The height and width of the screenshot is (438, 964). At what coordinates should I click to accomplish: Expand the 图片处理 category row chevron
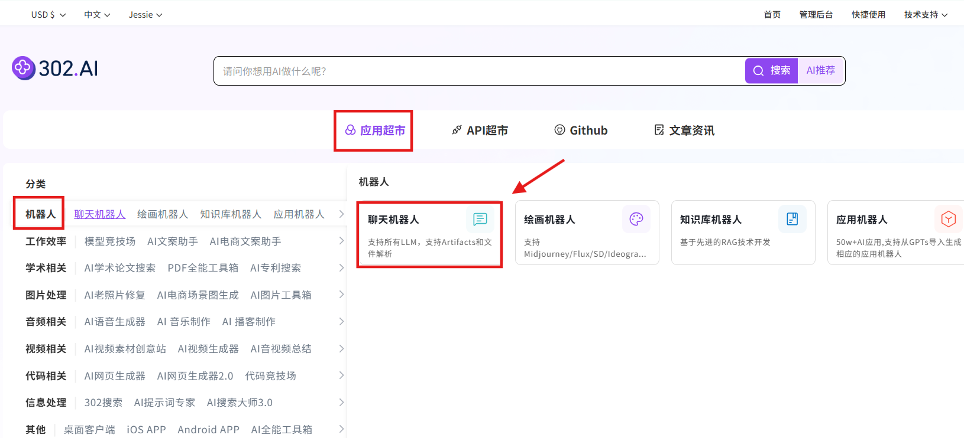click(341, 295)
